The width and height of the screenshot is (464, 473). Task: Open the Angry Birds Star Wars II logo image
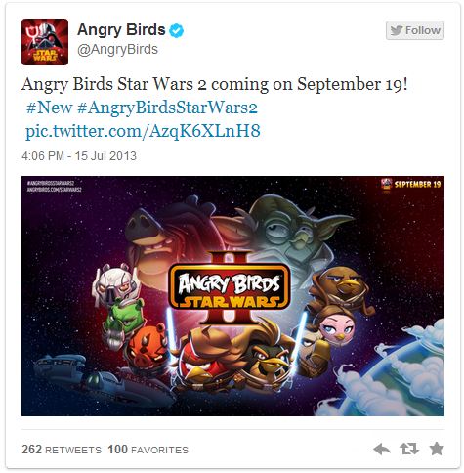tap(230, 288)
